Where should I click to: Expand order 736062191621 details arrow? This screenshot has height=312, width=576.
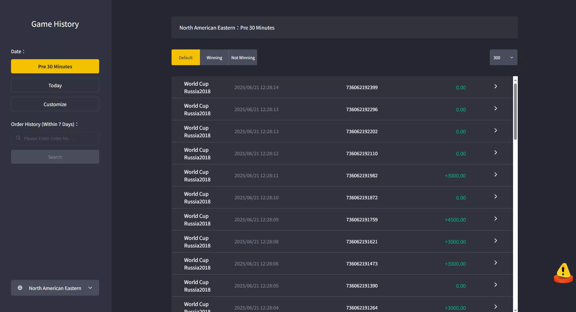tap(495, 241)
